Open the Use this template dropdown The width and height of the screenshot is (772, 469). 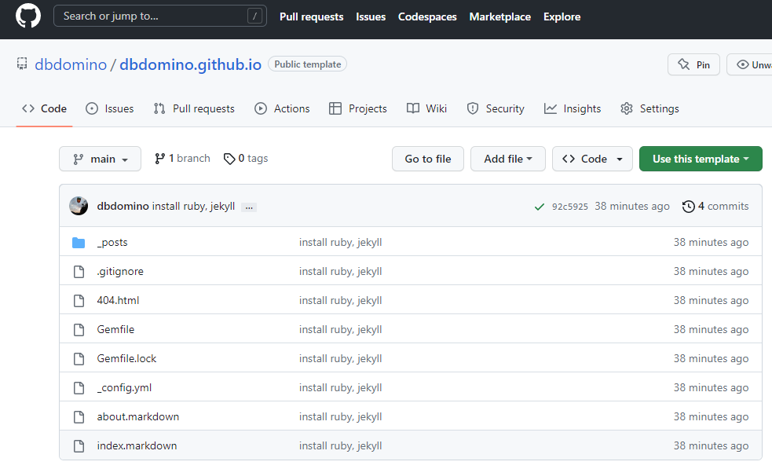click(701, 159)
